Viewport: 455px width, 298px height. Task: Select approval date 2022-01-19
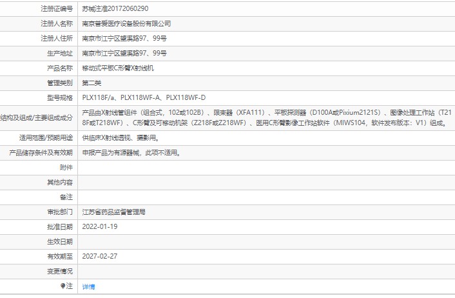(x=100, y=227)
